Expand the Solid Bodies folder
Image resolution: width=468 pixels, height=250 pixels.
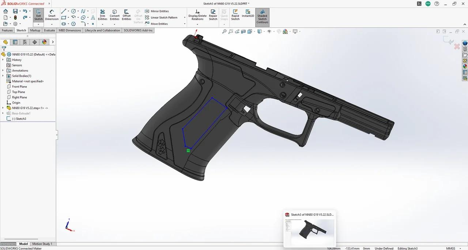[3, 76]
